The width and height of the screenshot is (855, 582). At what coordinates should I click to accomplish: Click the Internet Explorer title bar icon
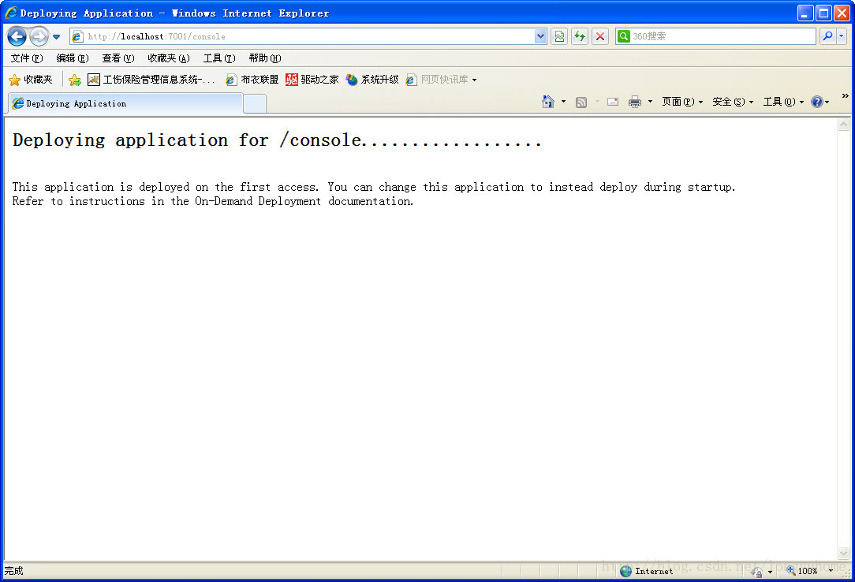click(11, 13)
